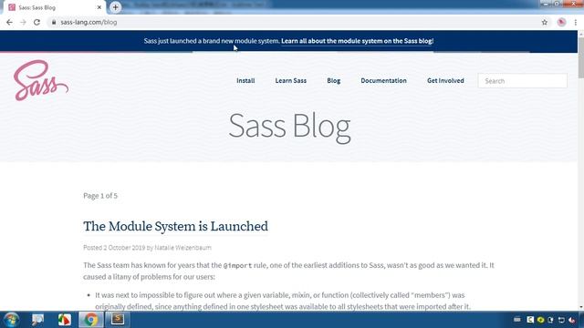This screenshot has height=328, width=584.
Task: Go back with the browser back arrow
Action: [x=9, y=22]
